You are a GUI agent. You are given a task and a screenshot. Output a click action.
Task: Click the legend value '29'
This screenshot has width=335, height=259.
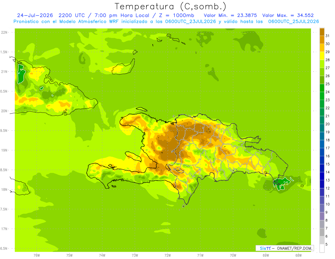pos(328,52)
